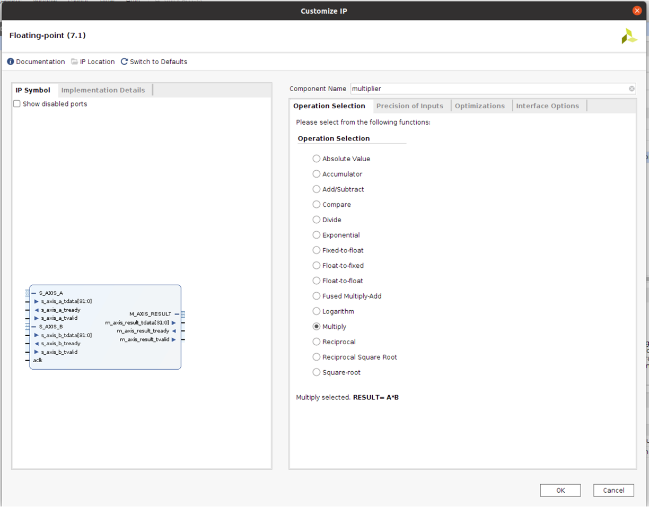Clear the Component Name field with the X icon
649x507 pixels.
[632, 89]
